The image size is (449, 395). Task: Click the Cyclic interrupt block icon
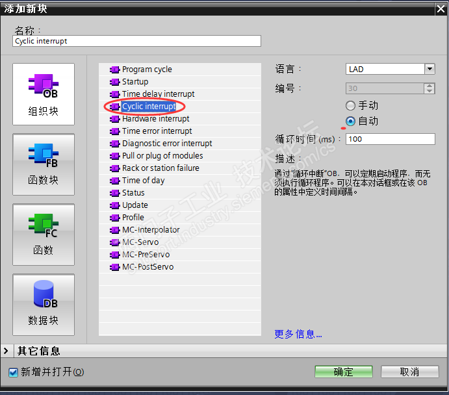[x=114, y=107]
